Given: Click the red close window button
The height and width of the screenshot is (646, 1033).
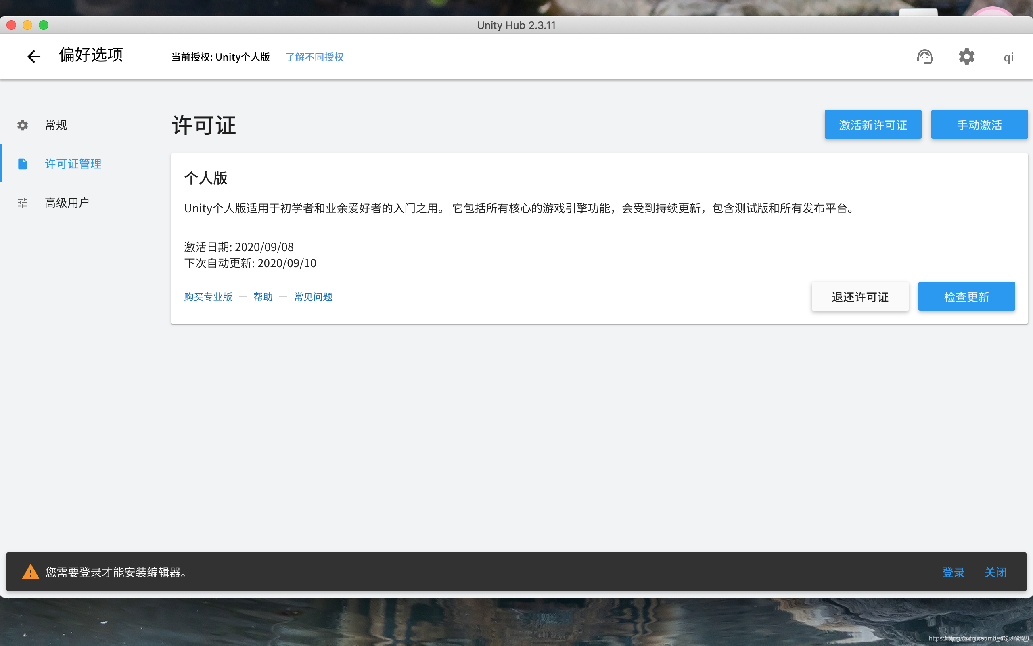Looking at the screenshot, I should click(x=12, y=25).
